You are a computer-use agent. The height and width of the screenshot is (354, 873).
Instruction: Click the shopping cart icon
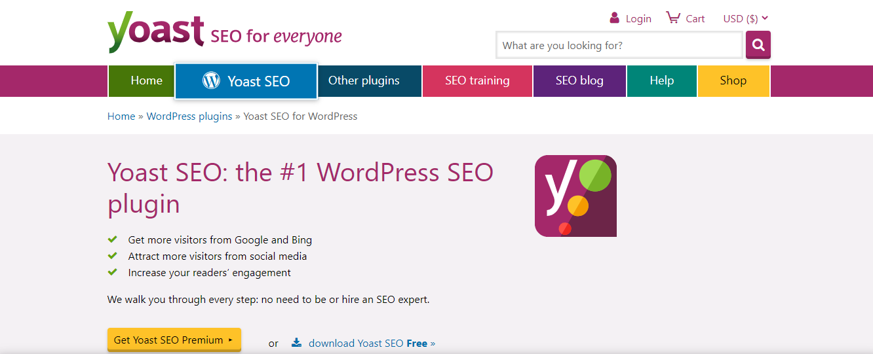tap(673, 18)
